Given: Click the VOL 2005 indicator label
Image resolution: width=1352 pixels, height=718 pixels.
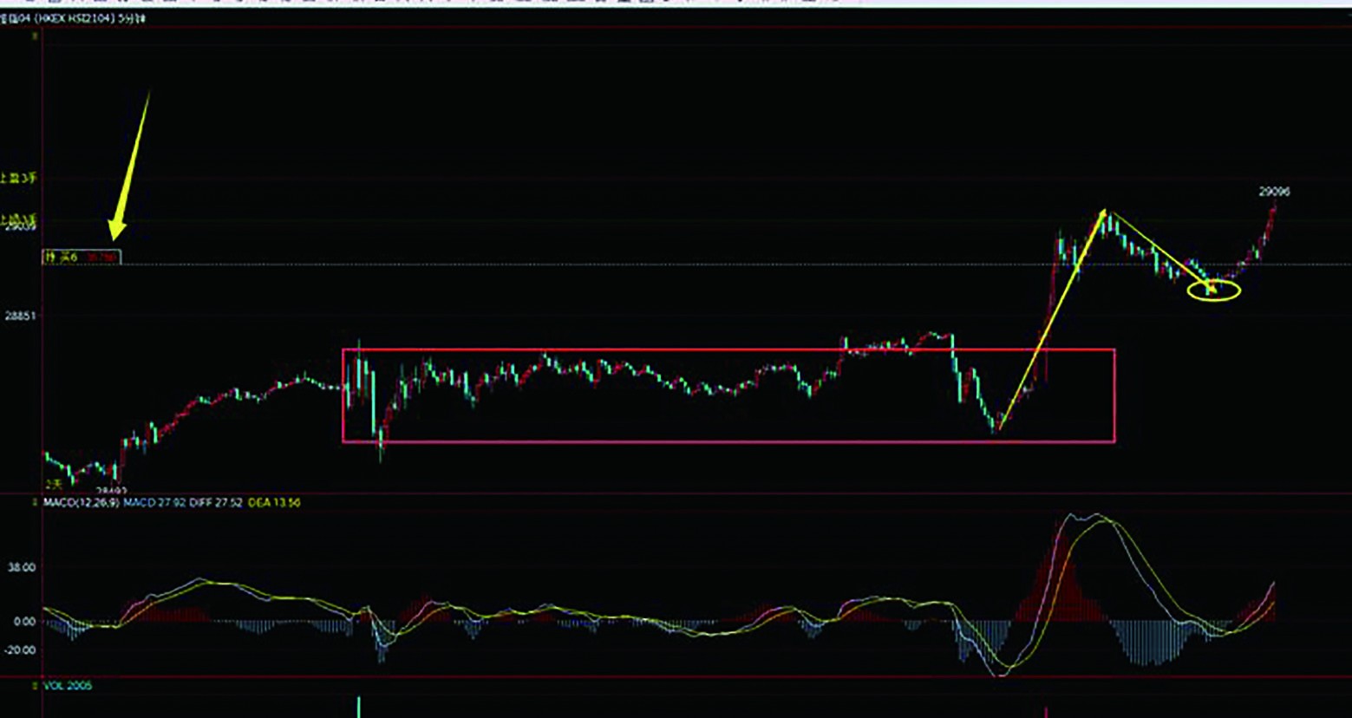Looking at the screenshot, I should coord(68,686).
